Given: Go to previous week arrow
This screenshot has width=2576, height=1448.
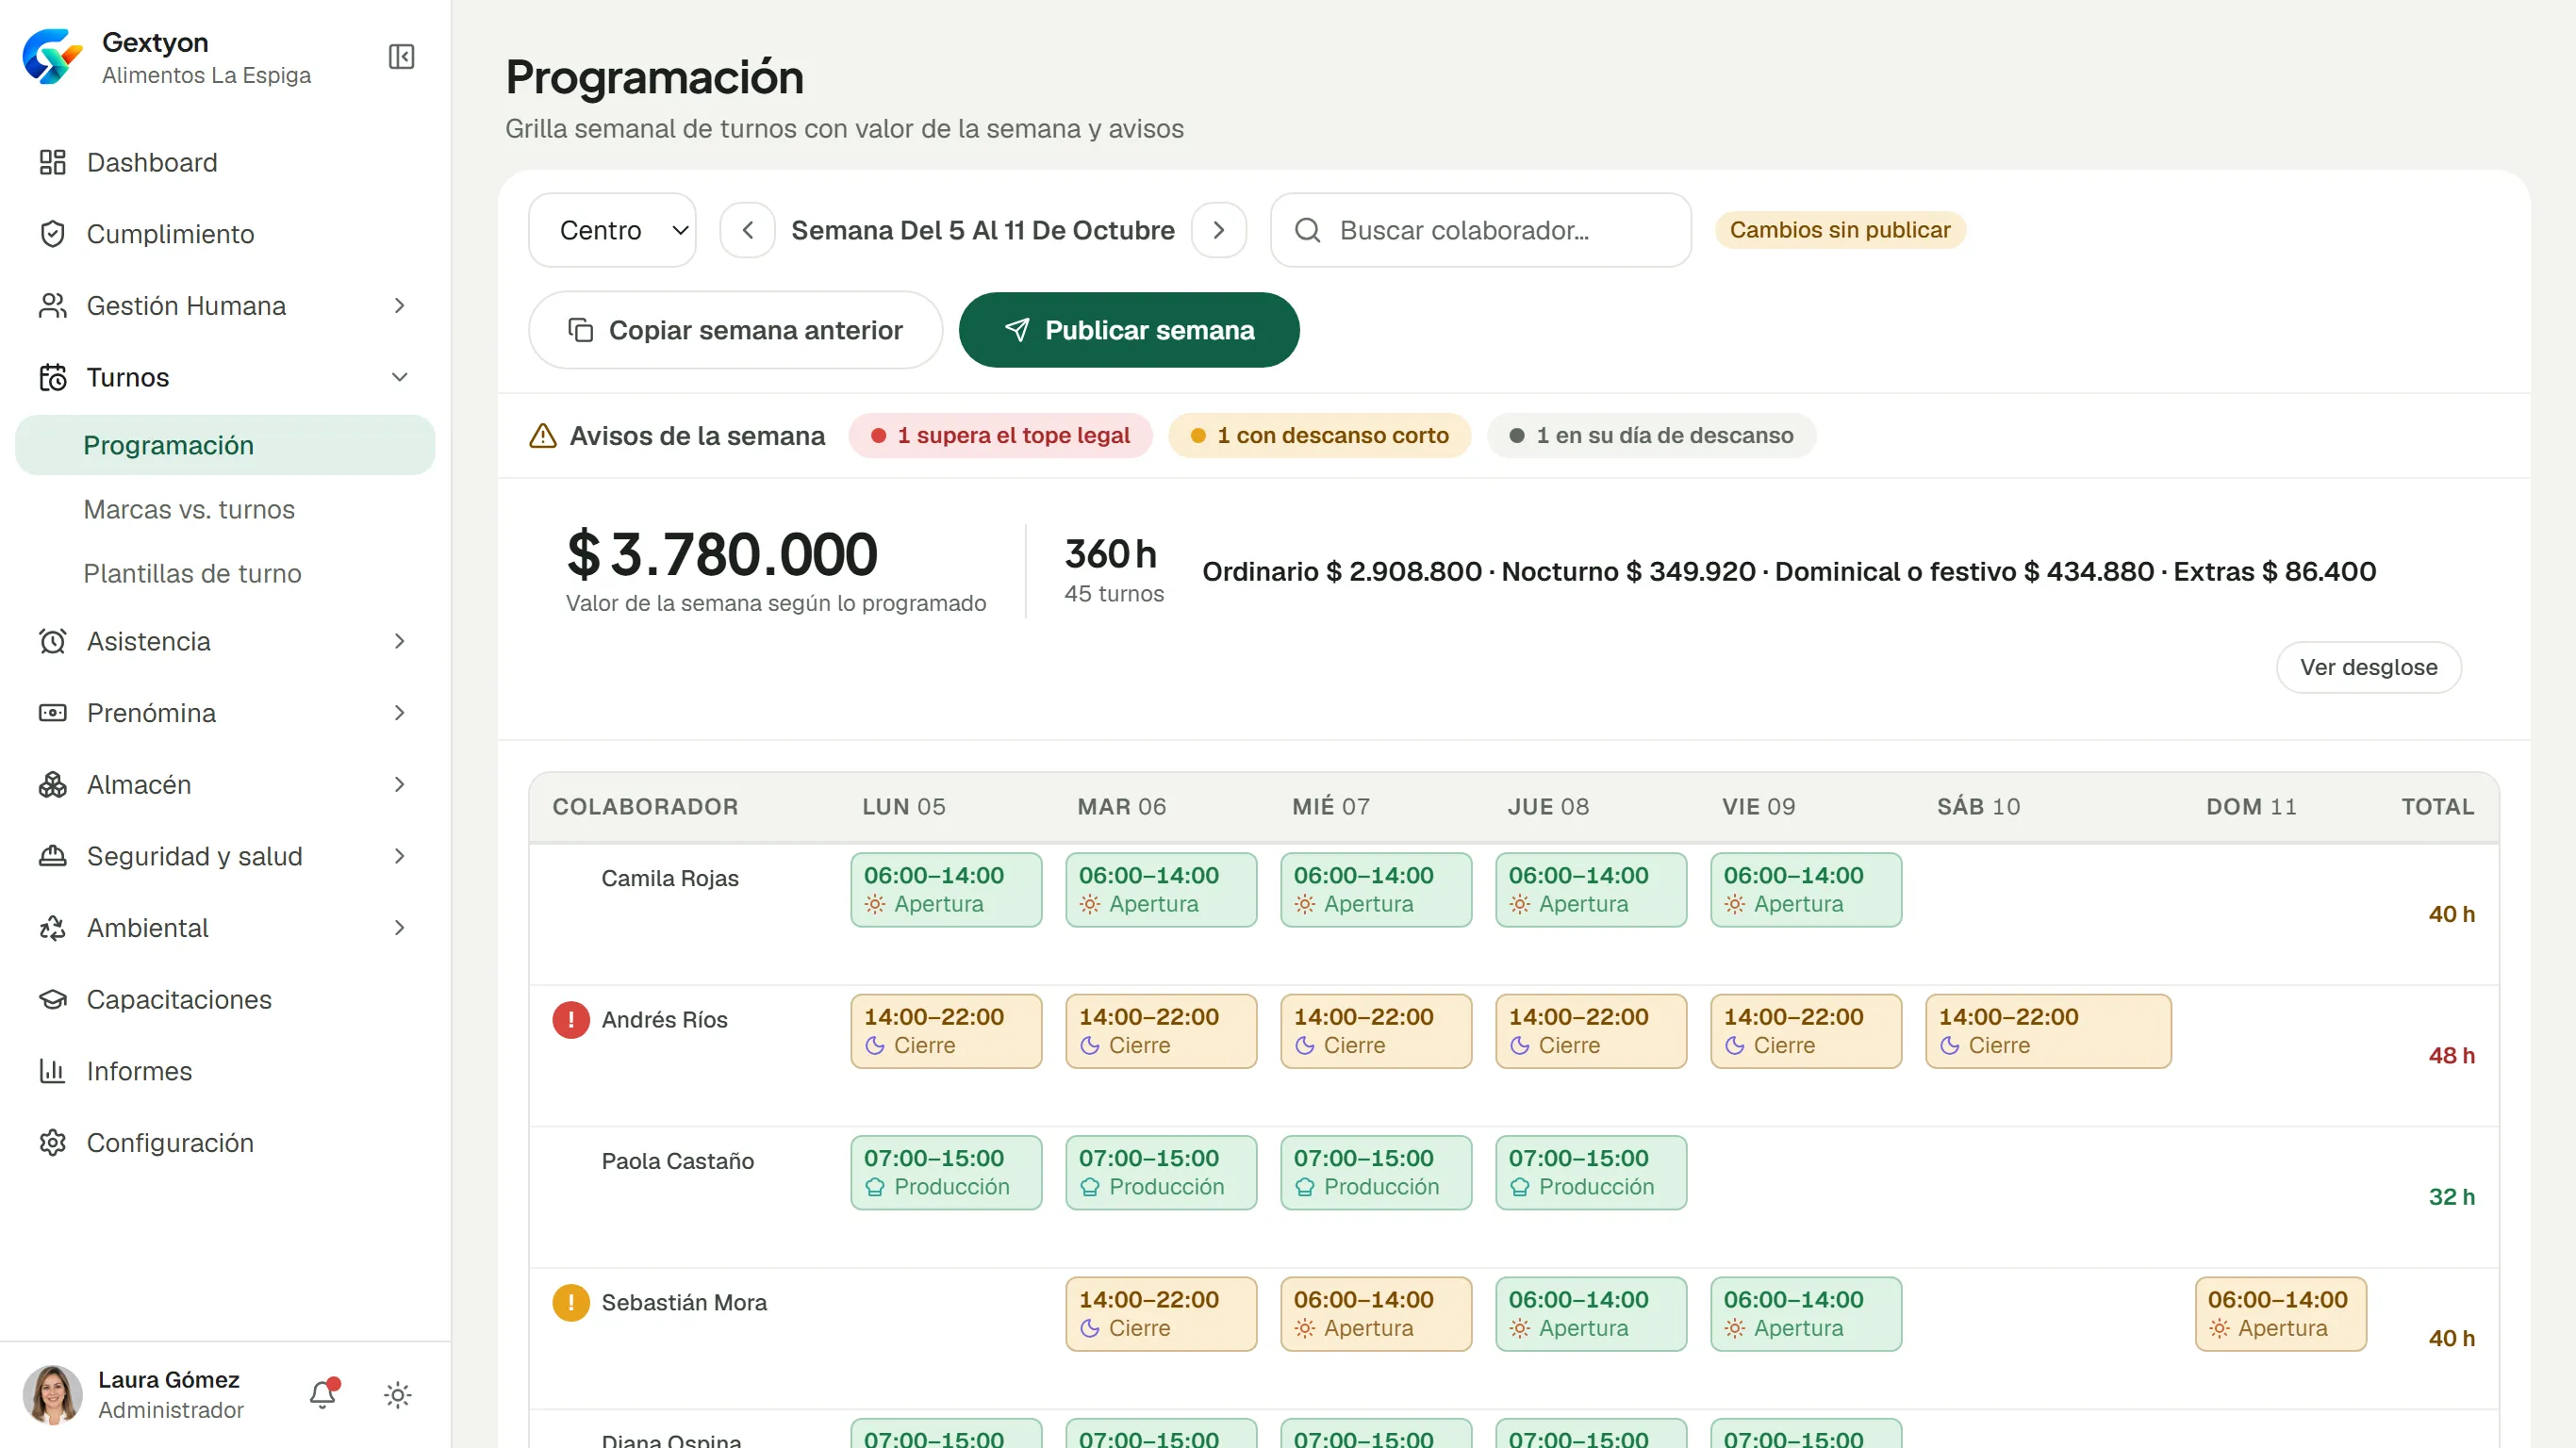Looking at the screenshot, I should click(747, 230).
